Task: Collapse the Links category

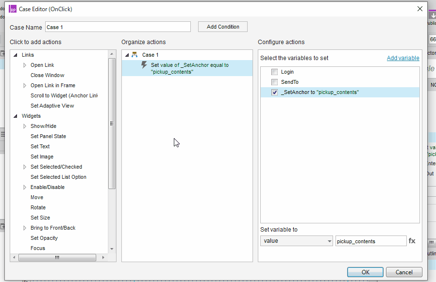Action: pos(16,55)
